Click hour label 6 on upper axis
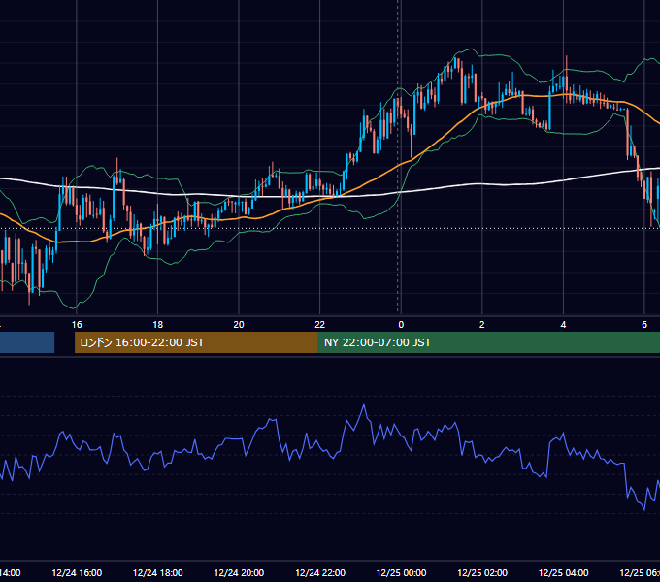660x582 pixels. (x=644, y=325)
